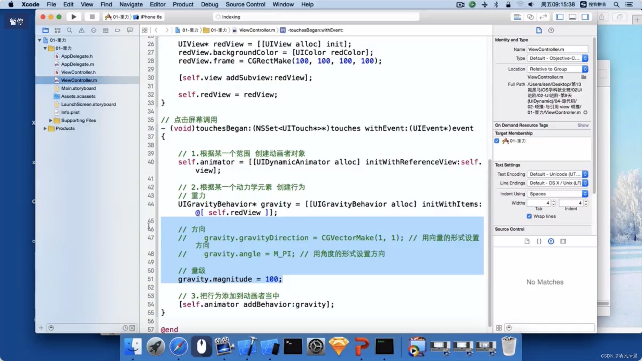Enable Wrap lines checkbox in Text Settings

coord(529,216)
